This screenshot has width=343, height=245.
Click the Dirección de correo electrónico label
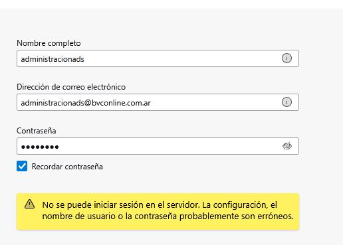click(x=71, y=87)
